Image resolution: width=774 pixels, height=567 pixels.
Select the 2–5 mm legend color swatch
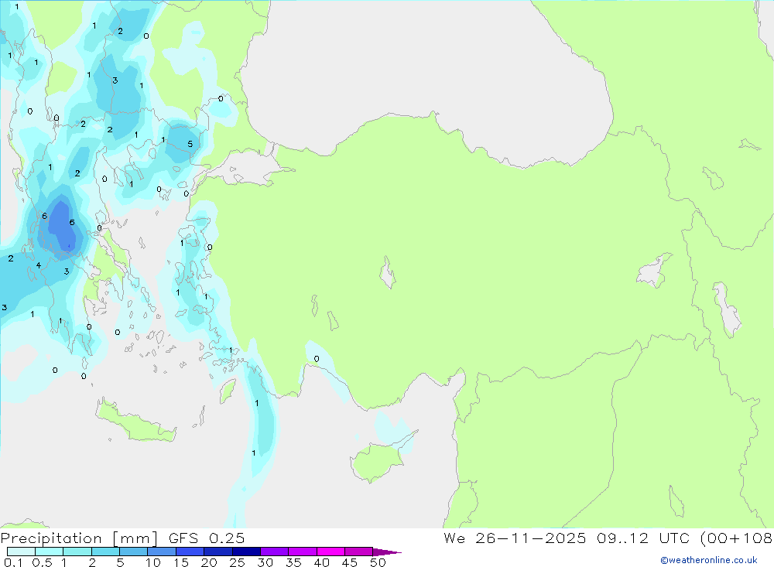coord(105,552)
